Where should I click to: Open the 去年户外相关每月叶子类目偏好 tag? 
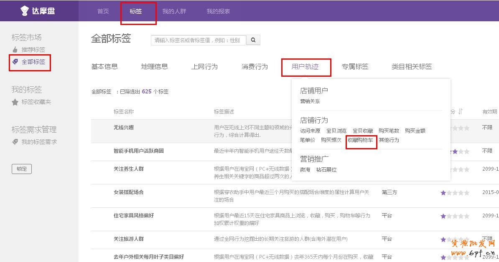[149, 257]
